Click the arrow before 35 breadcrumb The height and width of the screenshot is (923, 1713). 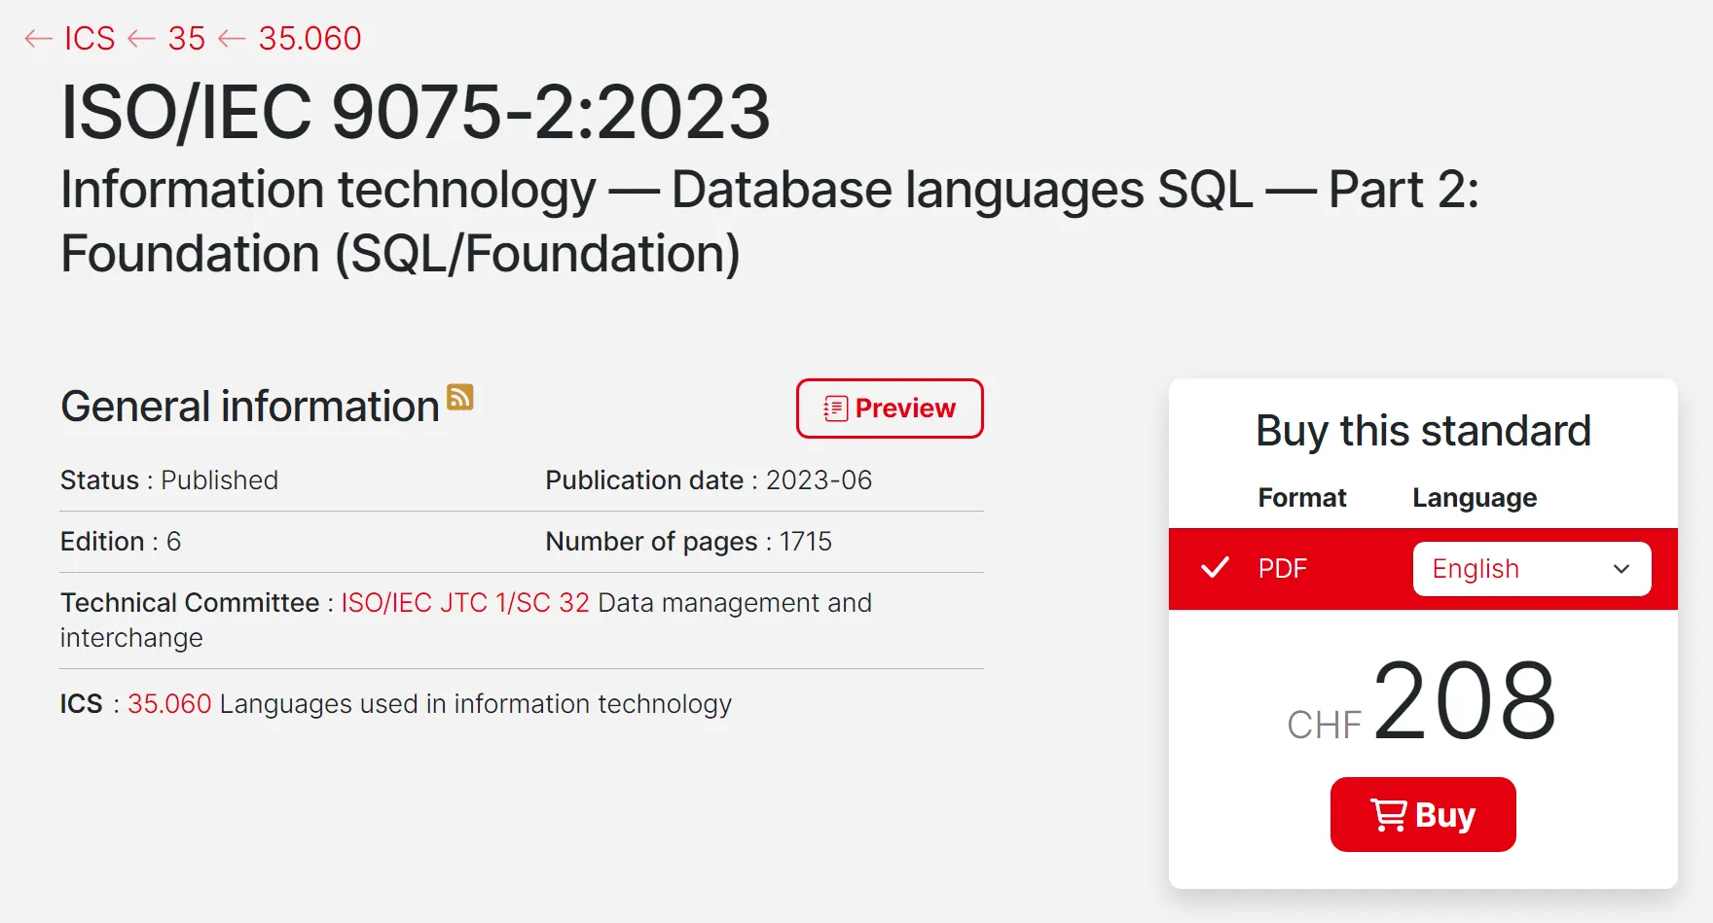click(141, 39)
